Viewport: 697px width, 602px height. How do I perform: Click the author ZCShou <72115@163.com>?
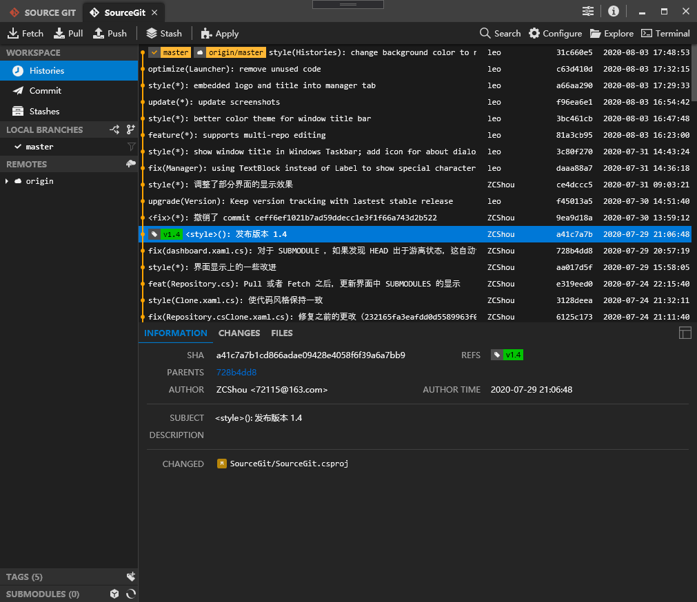(x=272, y=390)
